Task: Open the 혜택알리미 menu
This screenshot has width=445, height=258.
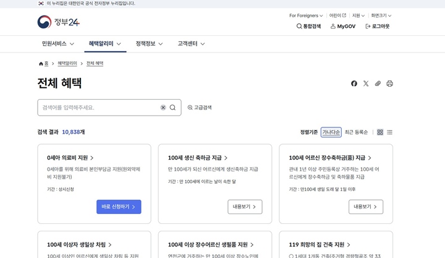Action: (105, 44)
